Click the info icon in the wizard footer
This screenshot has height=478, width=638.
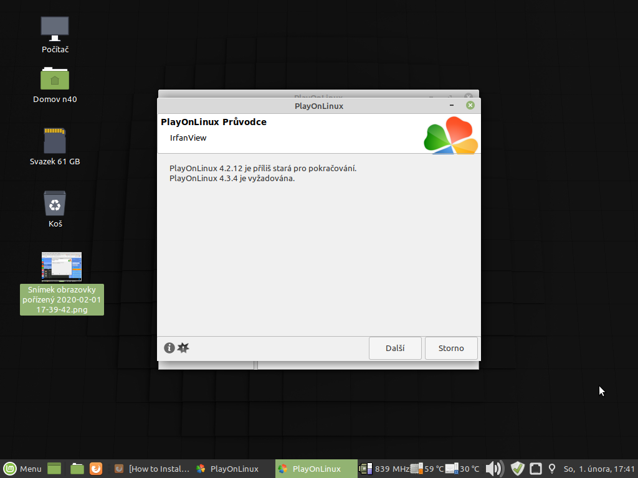[x=169, y=348]
